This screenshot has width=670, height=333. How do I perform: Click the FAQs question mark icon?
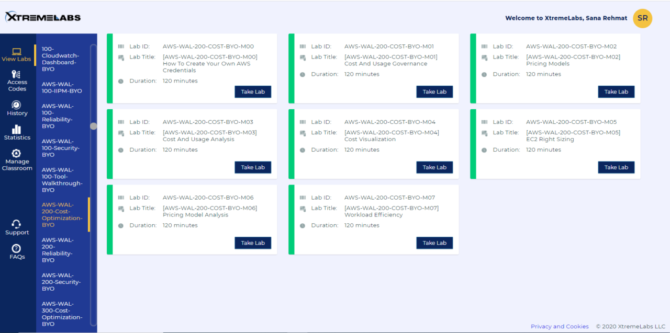(x=17, y=248)
